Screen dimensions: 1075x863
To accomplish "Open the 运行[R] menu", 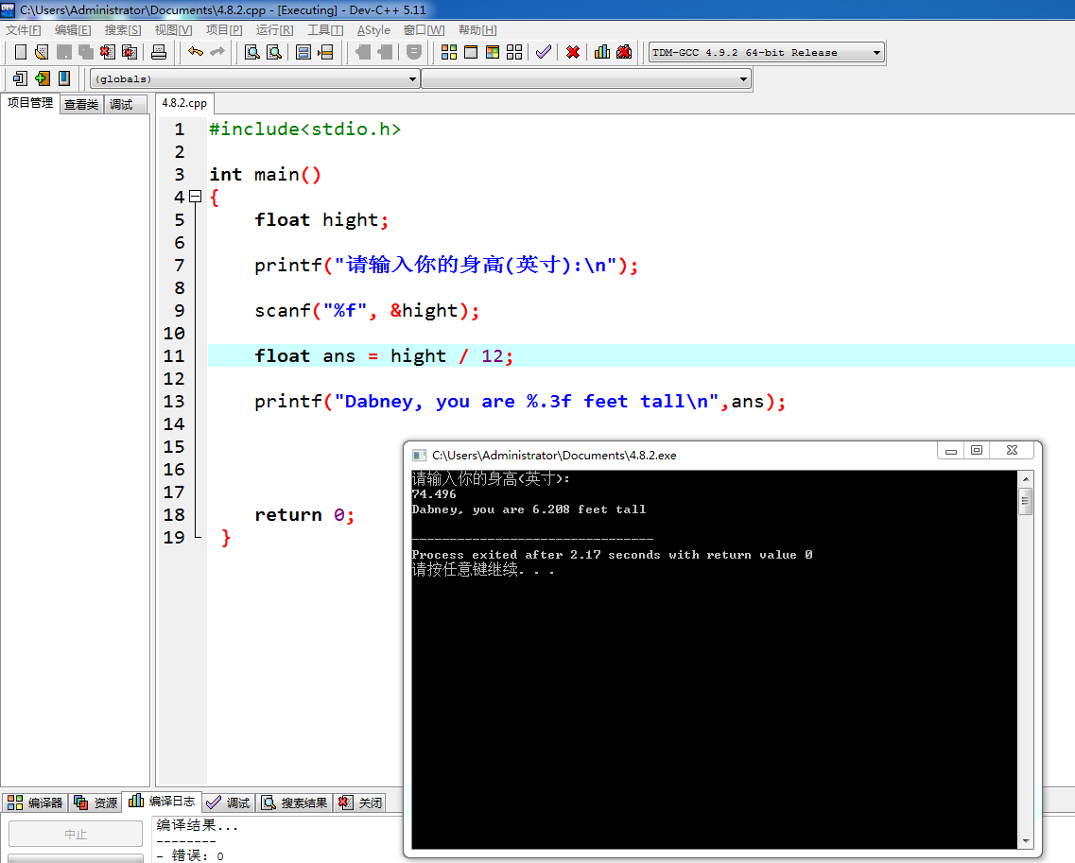I will point(274,30).
